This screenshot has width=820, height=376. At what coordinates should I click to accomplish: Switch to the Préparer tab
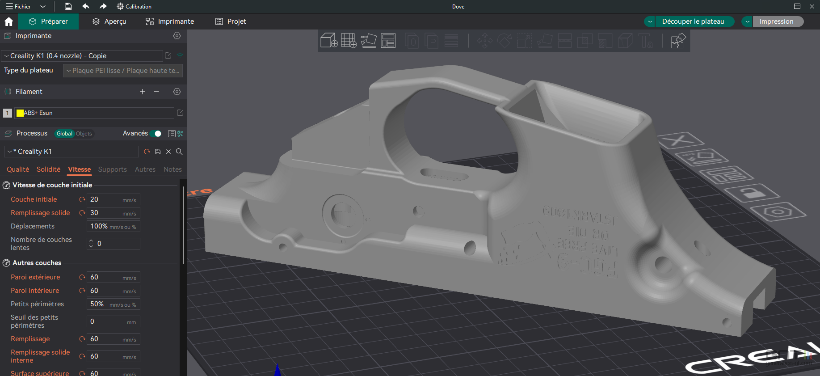(48, 21)
